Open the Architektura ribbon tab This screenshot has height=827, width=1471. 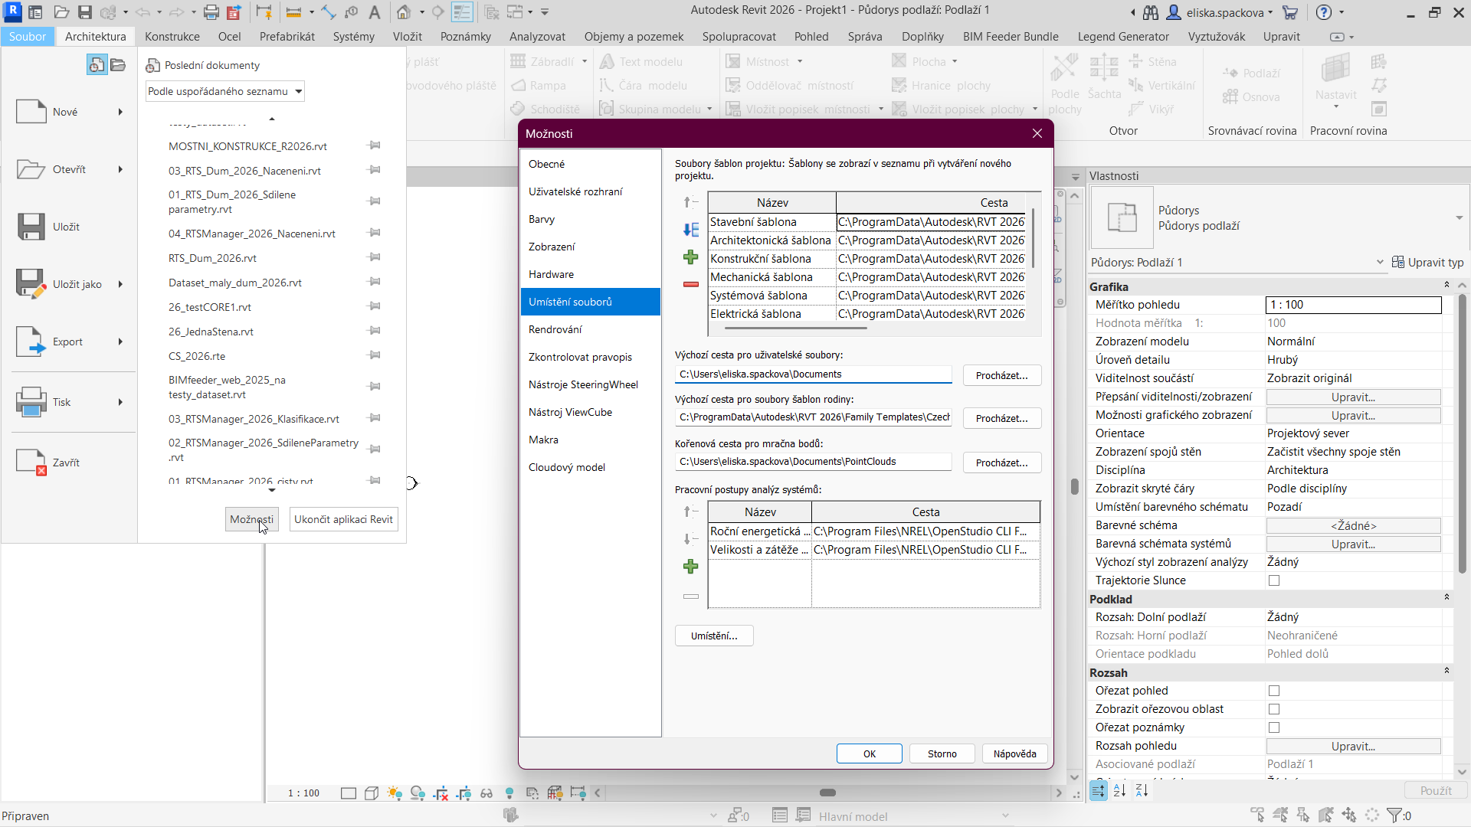96,36
